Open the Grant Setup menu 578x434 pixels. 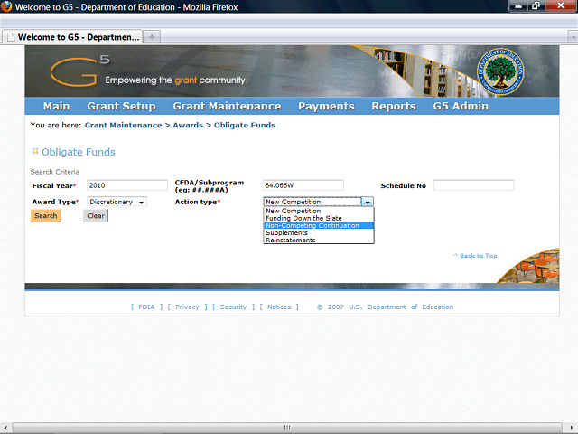tap(121, 106)
